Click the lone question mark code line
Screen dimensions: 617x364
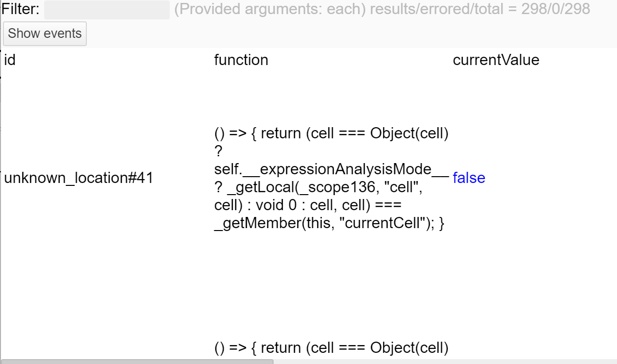(x=218, y=151)
